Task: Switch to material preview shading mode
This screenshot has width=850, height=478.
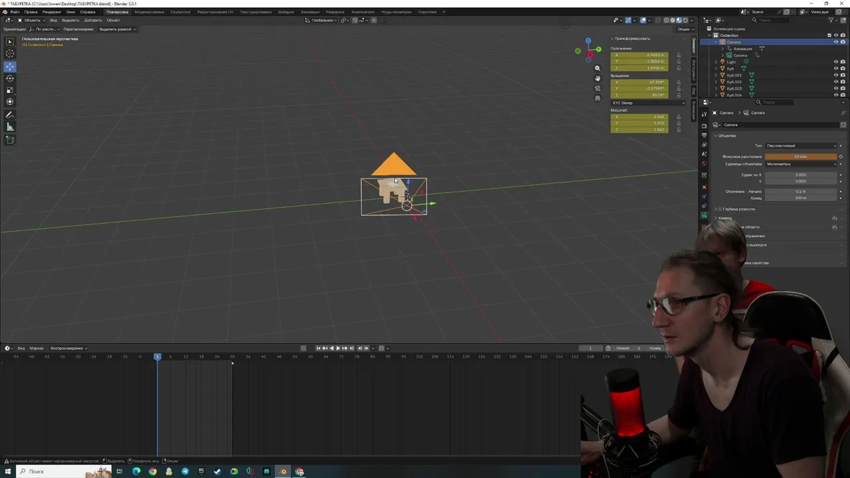Action: (x=678, y=20)
